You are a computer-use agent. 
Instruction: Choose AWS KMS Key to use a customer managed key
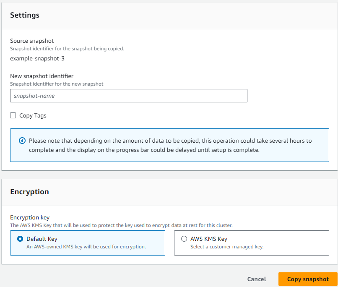(183, 239)
